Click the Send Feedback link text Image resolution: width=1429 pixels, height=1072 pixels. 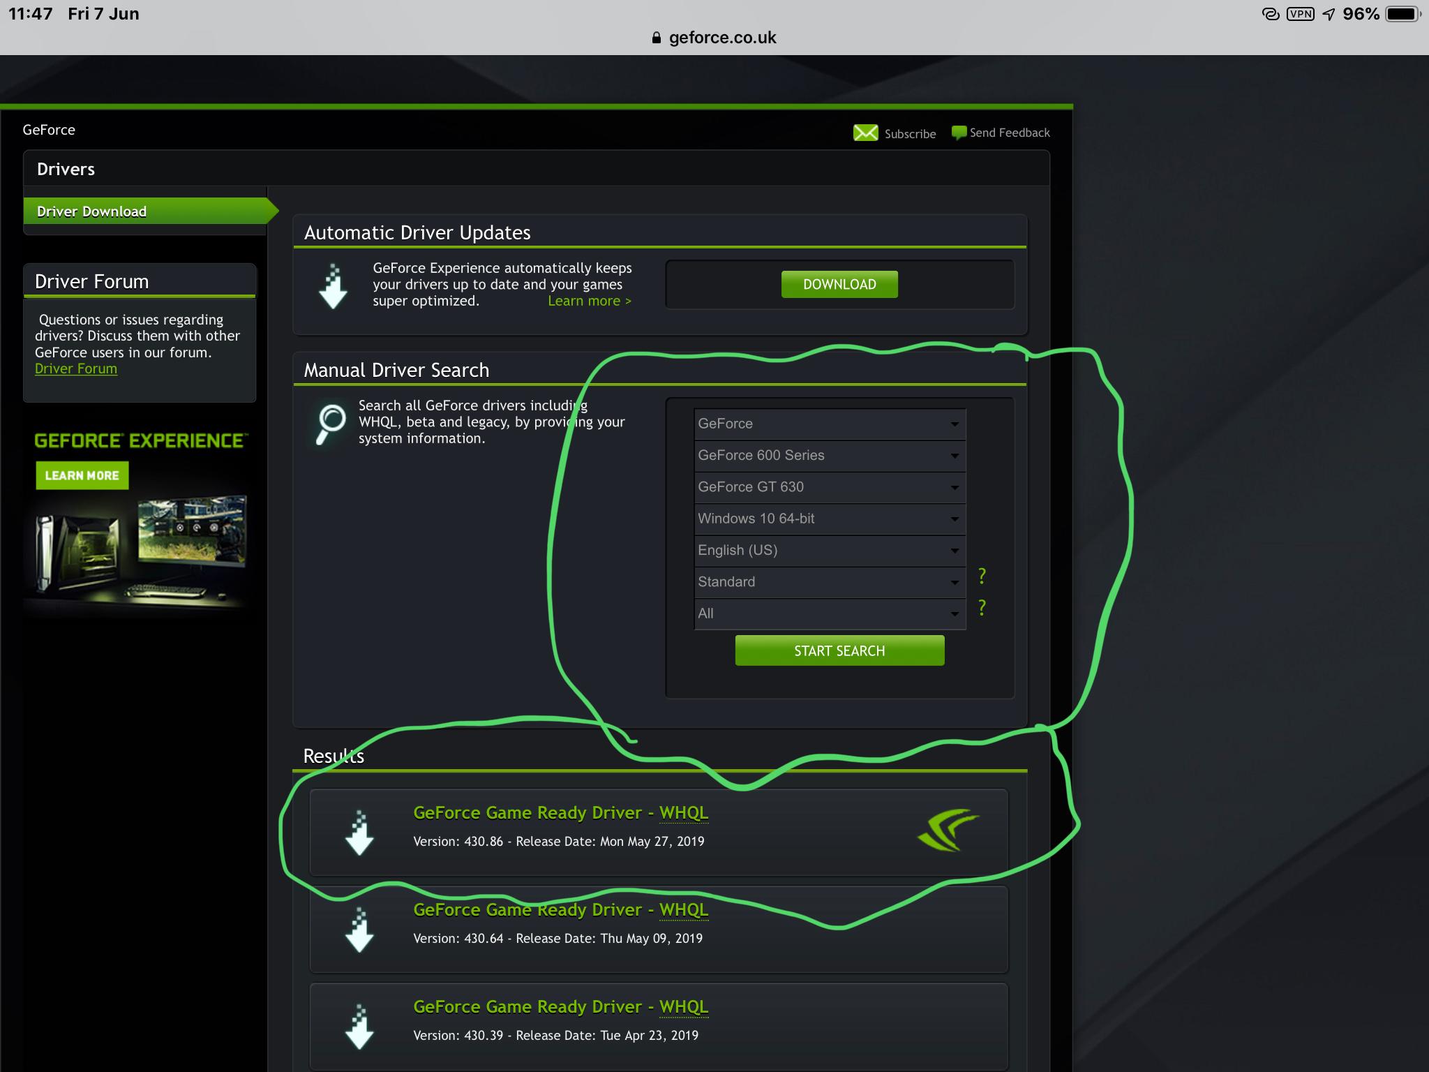[1010, 133]
